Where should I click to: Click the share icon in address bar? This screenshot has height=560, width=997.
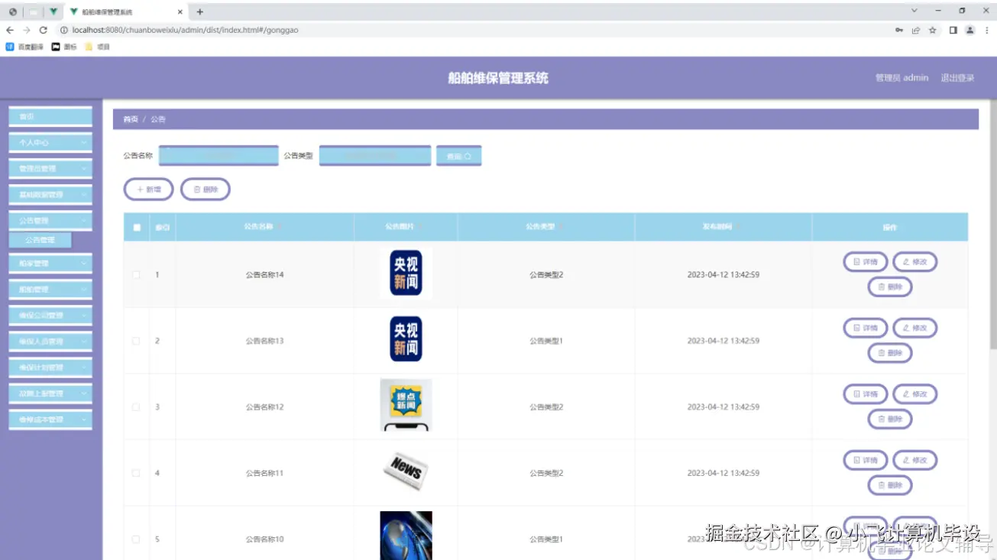pyautogui.click(x=916, y=30)
